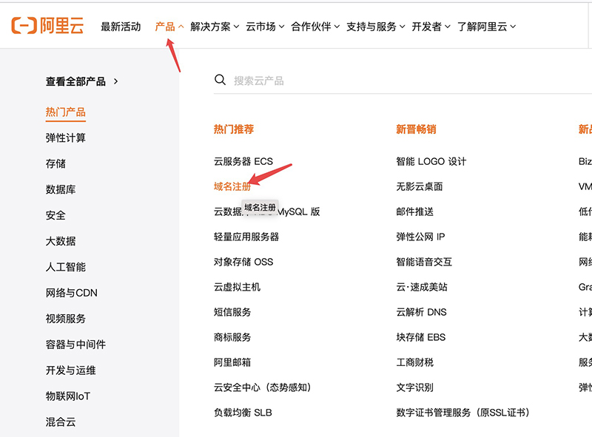Select 人工智能 category
592x437 pixels.
coord(66,267)
